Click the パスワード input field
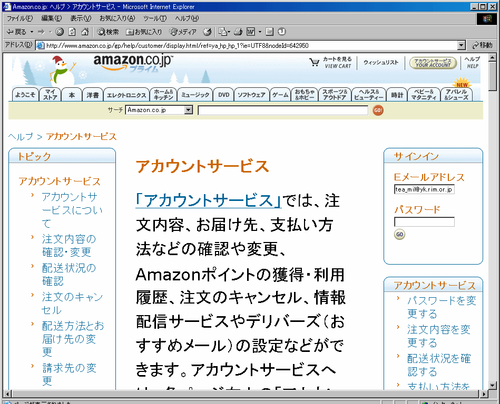500x404 pixels. (424, 222)
